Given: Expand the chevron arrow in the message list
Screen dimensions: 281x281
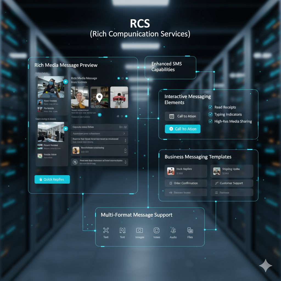Looking at the screenshot, I should tap(124, 133).
